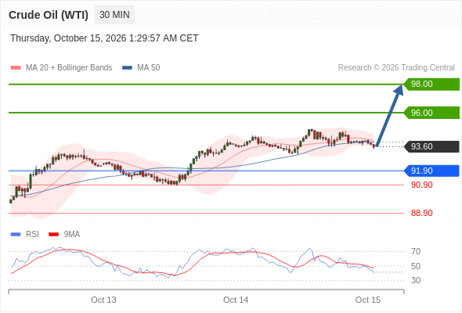Click the MA 50 blue legend swatch
This screenshot has width=462, height=313.
[x=127, y=68]
